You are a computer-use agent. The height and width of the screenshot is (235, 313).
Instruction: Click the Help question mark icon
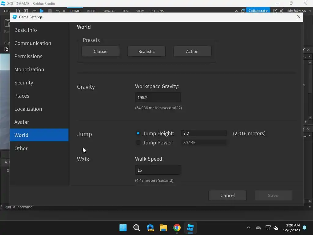pos(275,11)
